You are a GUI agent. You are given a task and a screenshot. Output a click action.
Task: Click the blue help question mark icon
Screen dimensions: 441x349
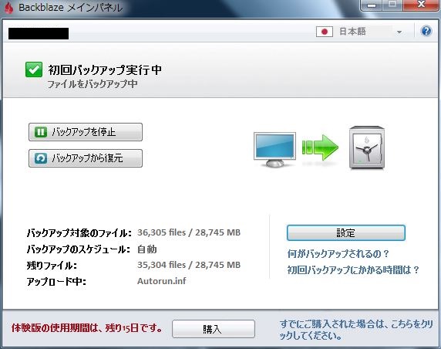(426, 31)
